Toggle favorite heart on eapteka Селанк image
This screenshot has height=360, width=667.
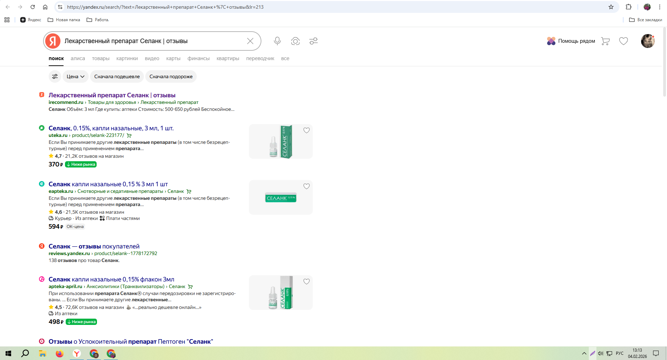click(306, 186)
